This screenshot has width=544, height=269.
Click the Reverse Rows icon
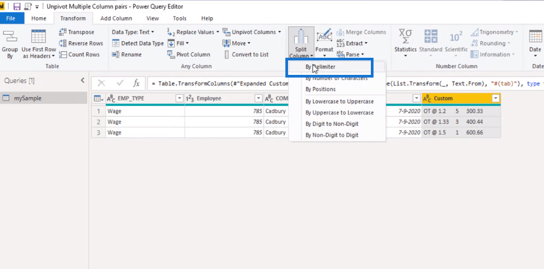coord(63,43)
